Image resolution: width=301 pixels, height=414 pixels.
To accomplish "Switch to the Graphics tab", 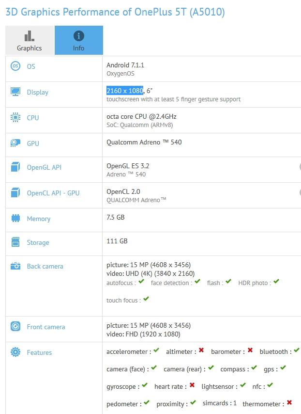I will click(29, 41).
